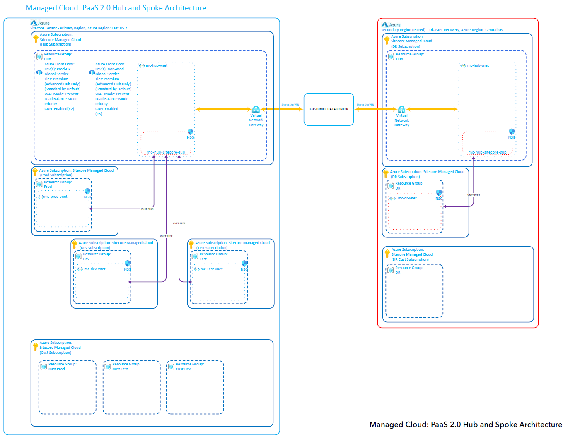Click the '(Dev Subscription)' label

point(95,248)
